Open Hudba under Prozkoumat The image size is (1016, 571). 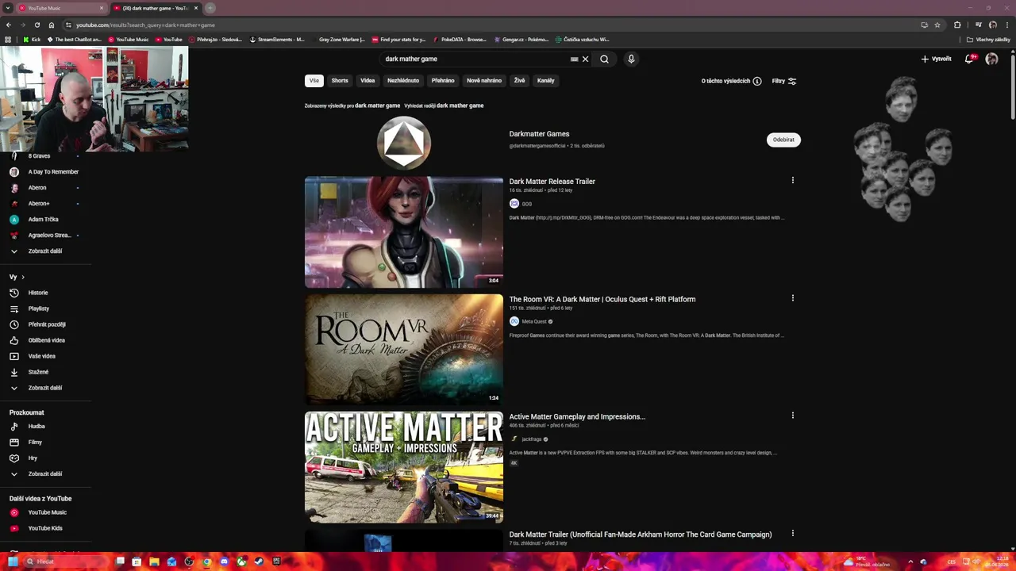tap(37, 426)
